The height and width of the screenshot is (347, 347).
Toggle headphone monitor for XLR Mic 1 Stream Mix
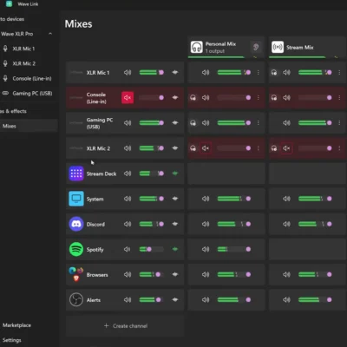coord(274,73)
